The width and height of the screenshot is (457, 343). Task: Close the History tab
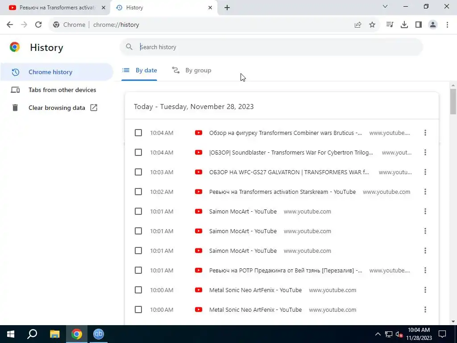coord(210,8)
